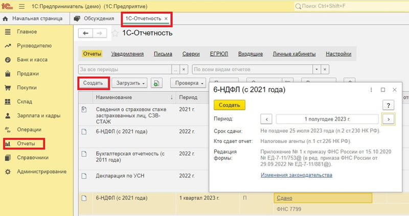This screenshot has height=216, width=409.
Task: Select the 6-НДФЛ 2022 г. row
Action: point(144,137)
